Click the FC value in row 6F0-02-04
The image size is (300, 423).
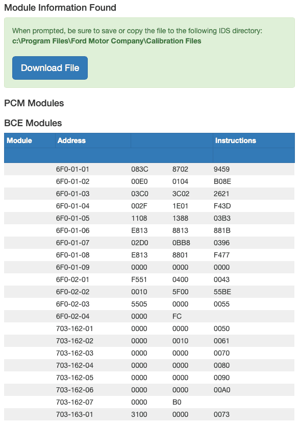[177, 316]
